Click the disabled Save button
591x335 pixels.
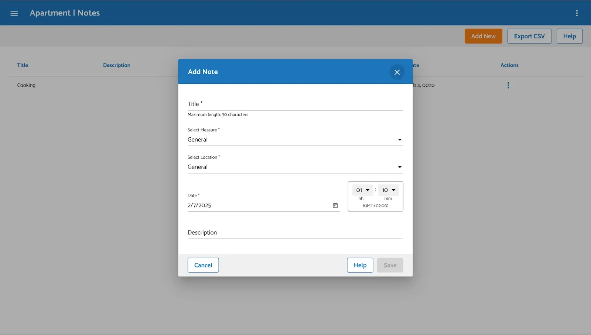(x=390, y=265)
